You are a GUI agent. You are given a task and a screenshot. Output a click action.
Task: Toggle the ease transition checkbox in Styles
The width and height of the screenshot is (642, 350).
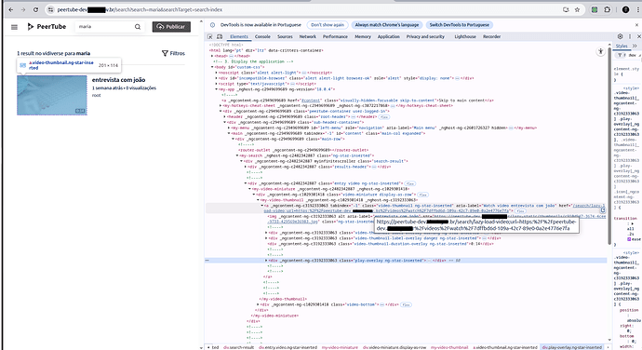[629, 239]
